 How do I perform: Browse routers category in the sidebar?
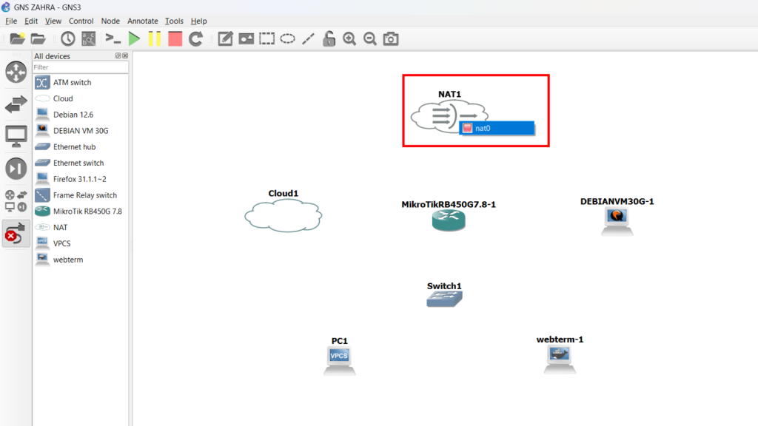tap(16, 72)
